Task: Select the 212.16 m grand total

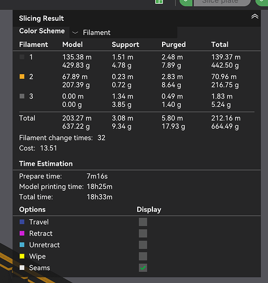Action: [226, 118]
